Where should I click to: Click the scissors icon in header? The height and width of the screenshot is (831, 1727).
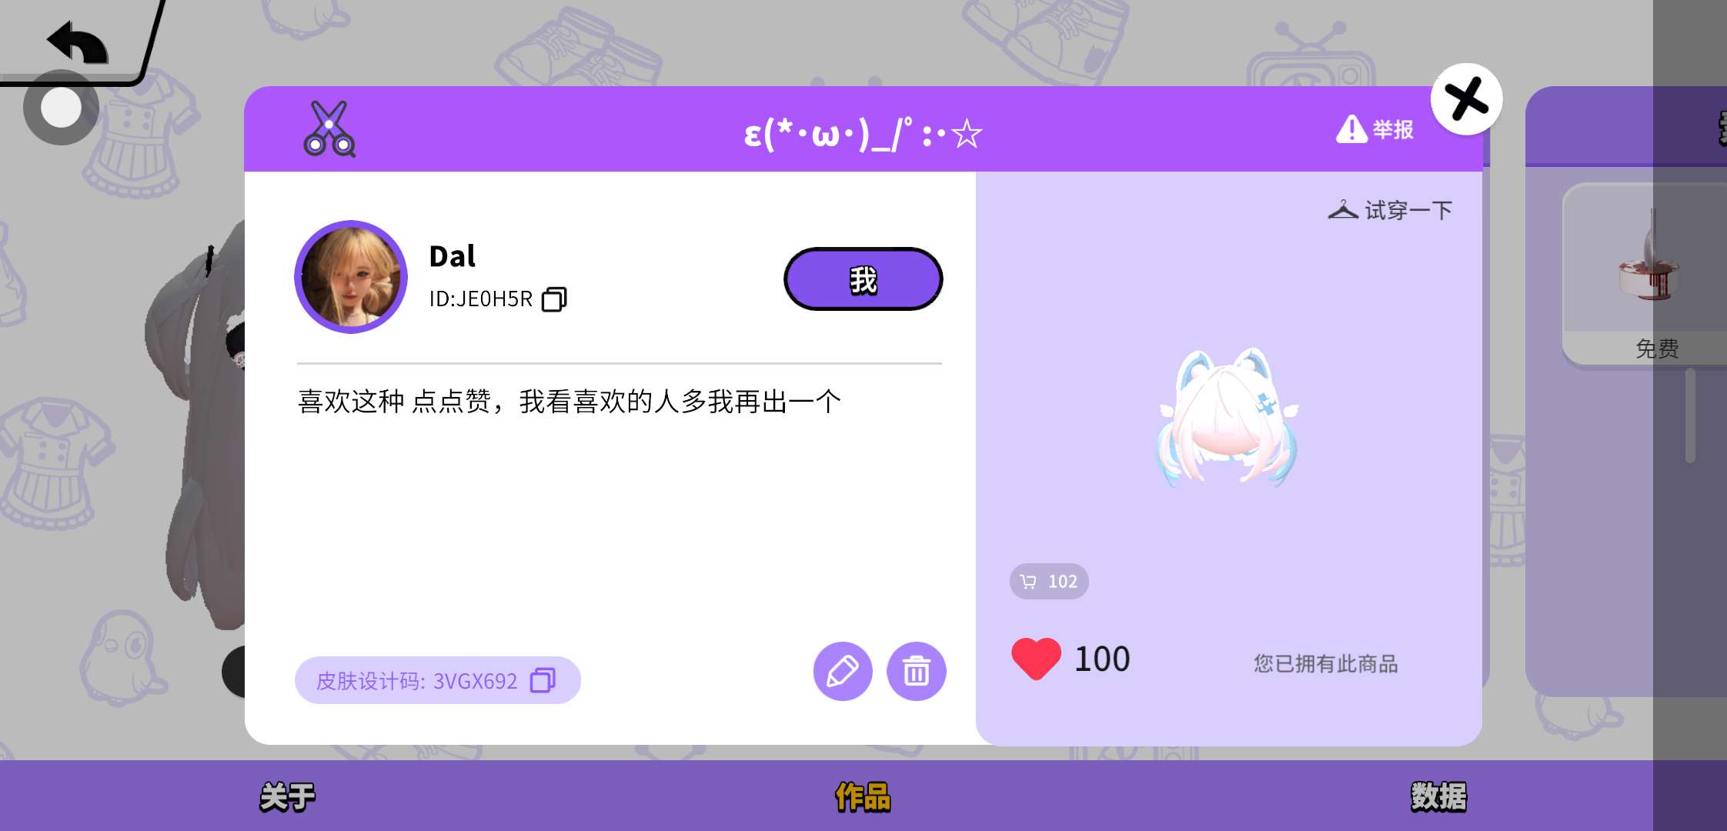329,129
